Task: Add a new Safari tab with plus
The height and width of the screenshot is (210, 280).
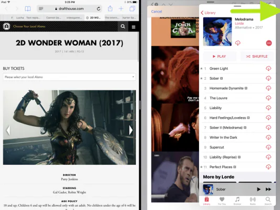Action: click(x=121, y=8)
